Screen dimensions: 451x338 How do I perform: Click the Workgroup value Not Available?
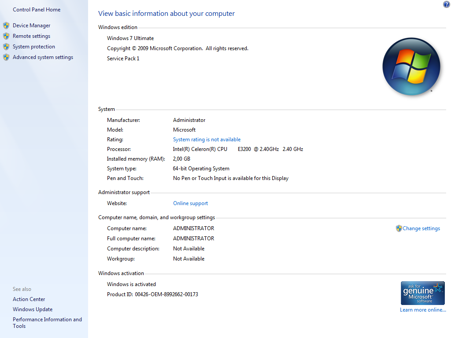coord(189,259)
